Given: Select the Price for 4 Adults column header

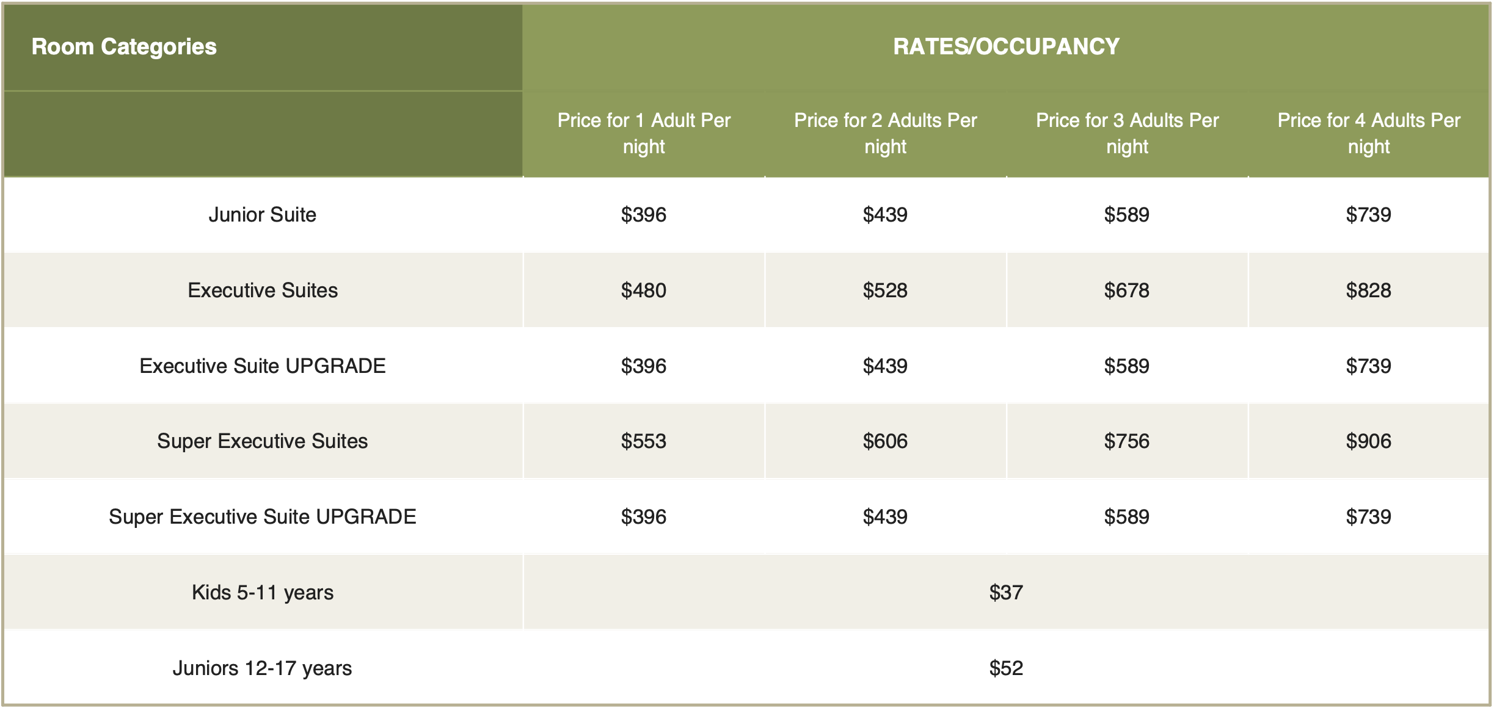Looking at the screenshot, I should pos(1369,133).
